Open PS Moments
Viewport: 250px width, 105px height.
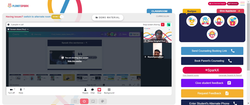(233, 3)
